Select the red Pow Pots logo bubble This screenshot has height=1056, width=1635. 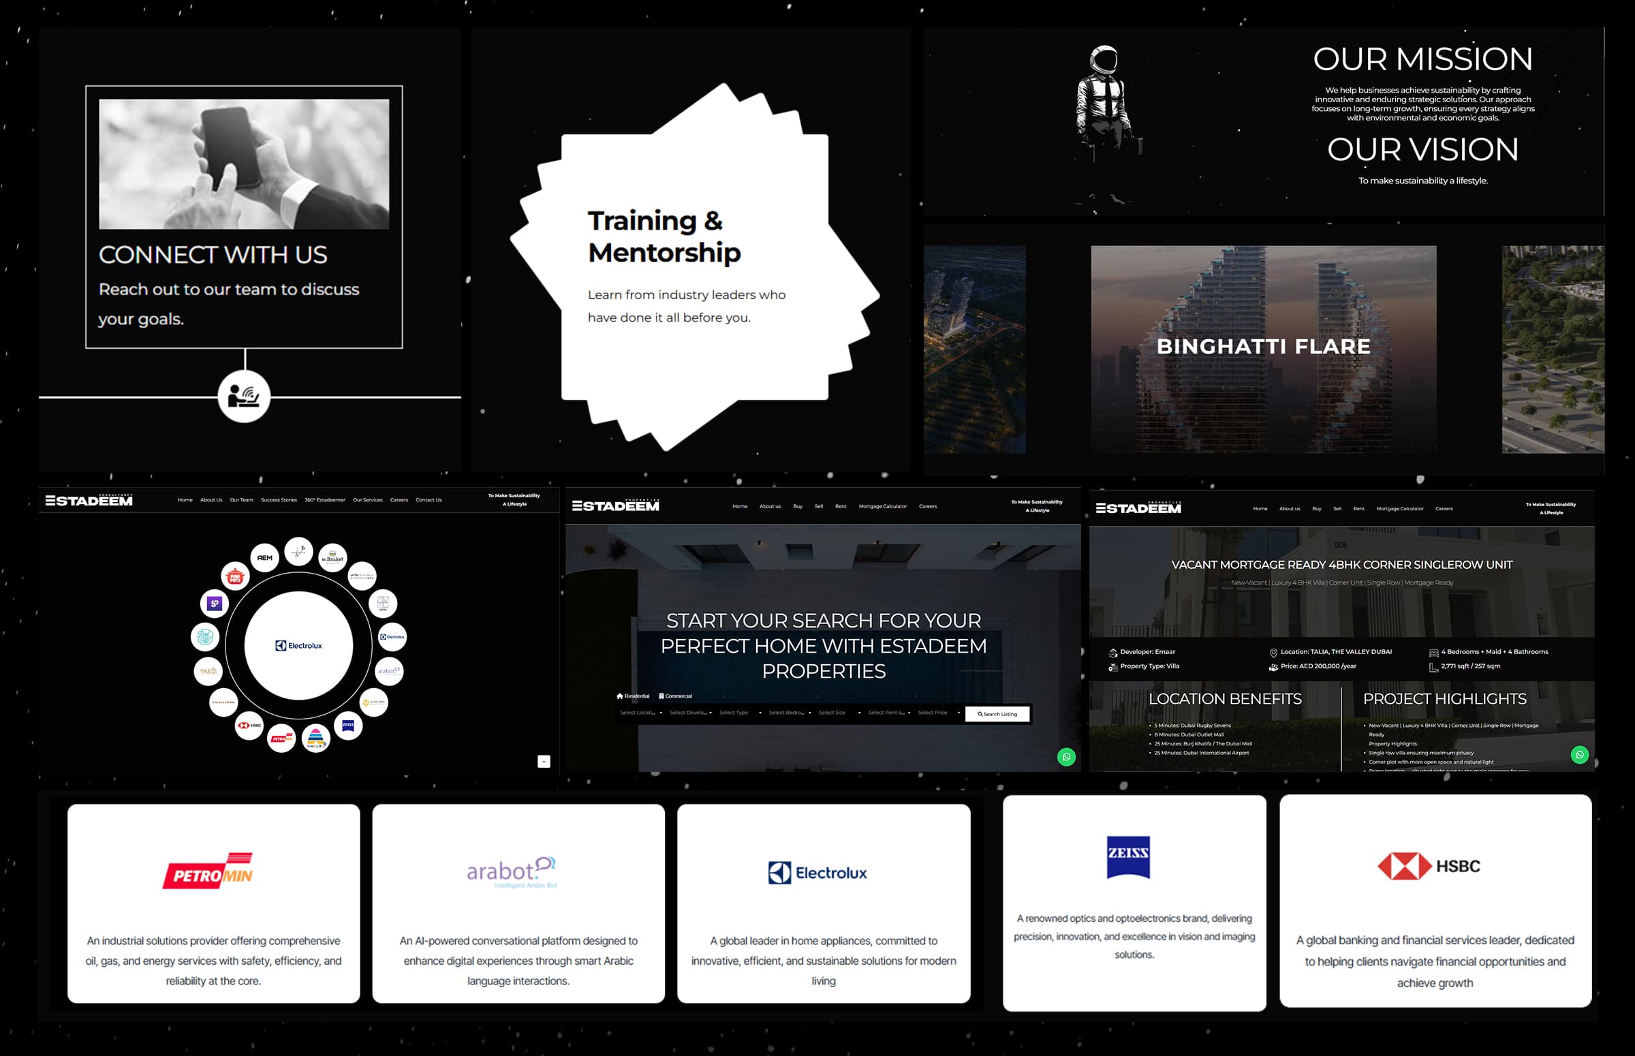click(x=235, y=576)
